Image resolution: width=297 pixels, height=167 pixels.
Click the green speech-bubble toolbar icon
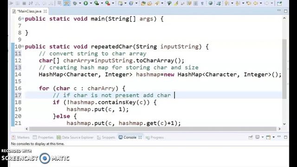click(x=169, y=3)
